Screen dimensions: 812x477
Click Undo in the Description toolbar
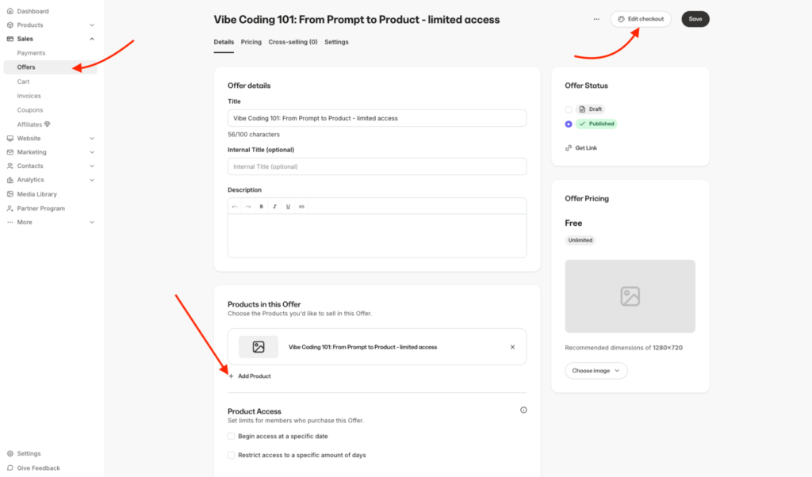pos(236,206)
